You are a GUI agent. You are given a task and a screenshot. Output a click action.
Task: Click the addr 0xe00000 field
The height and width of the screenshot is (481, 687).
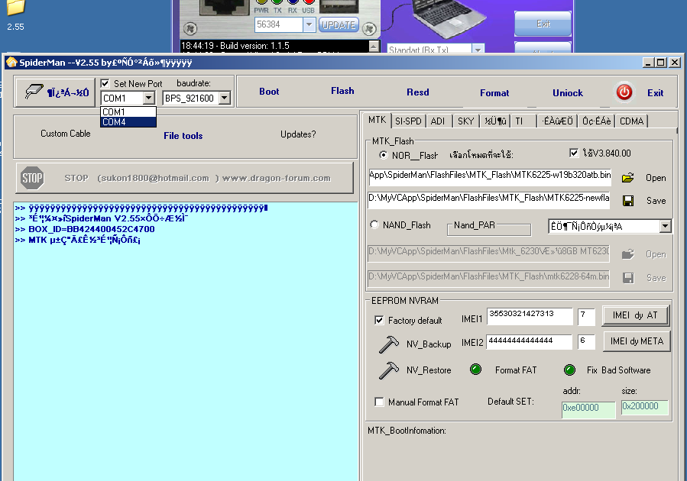click(x=588, y=410)
